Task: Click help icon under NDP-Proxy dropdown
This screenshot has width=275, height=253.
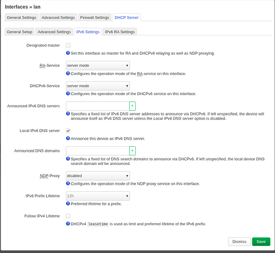Action: [68, 183]
